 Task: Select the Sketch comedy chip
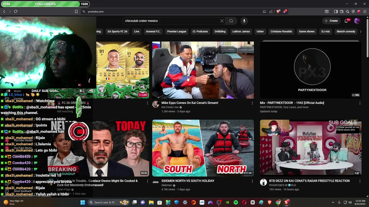pyautogui.click(x=346, y=31)
